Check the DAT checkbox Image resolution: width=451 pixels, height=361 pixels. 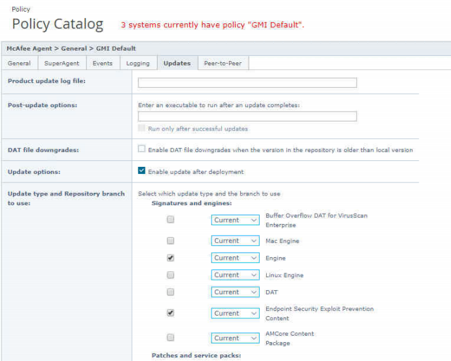click(171, 292)
